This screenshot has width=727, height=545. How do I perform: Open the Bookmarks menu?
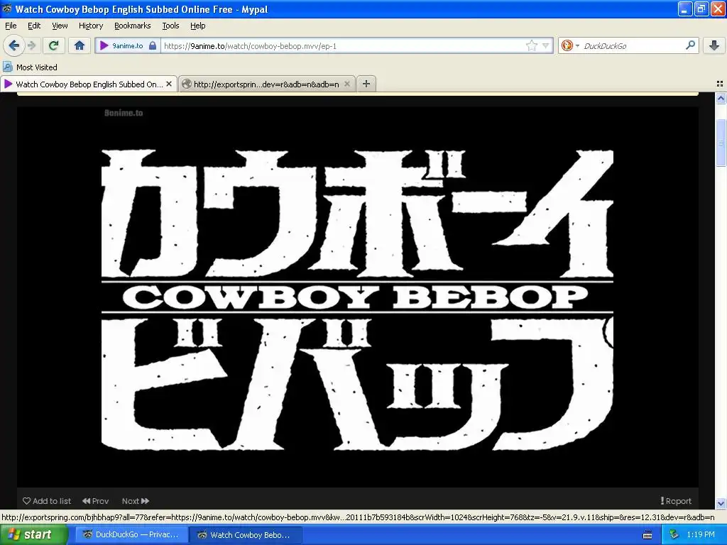click(x=132, y=26)
